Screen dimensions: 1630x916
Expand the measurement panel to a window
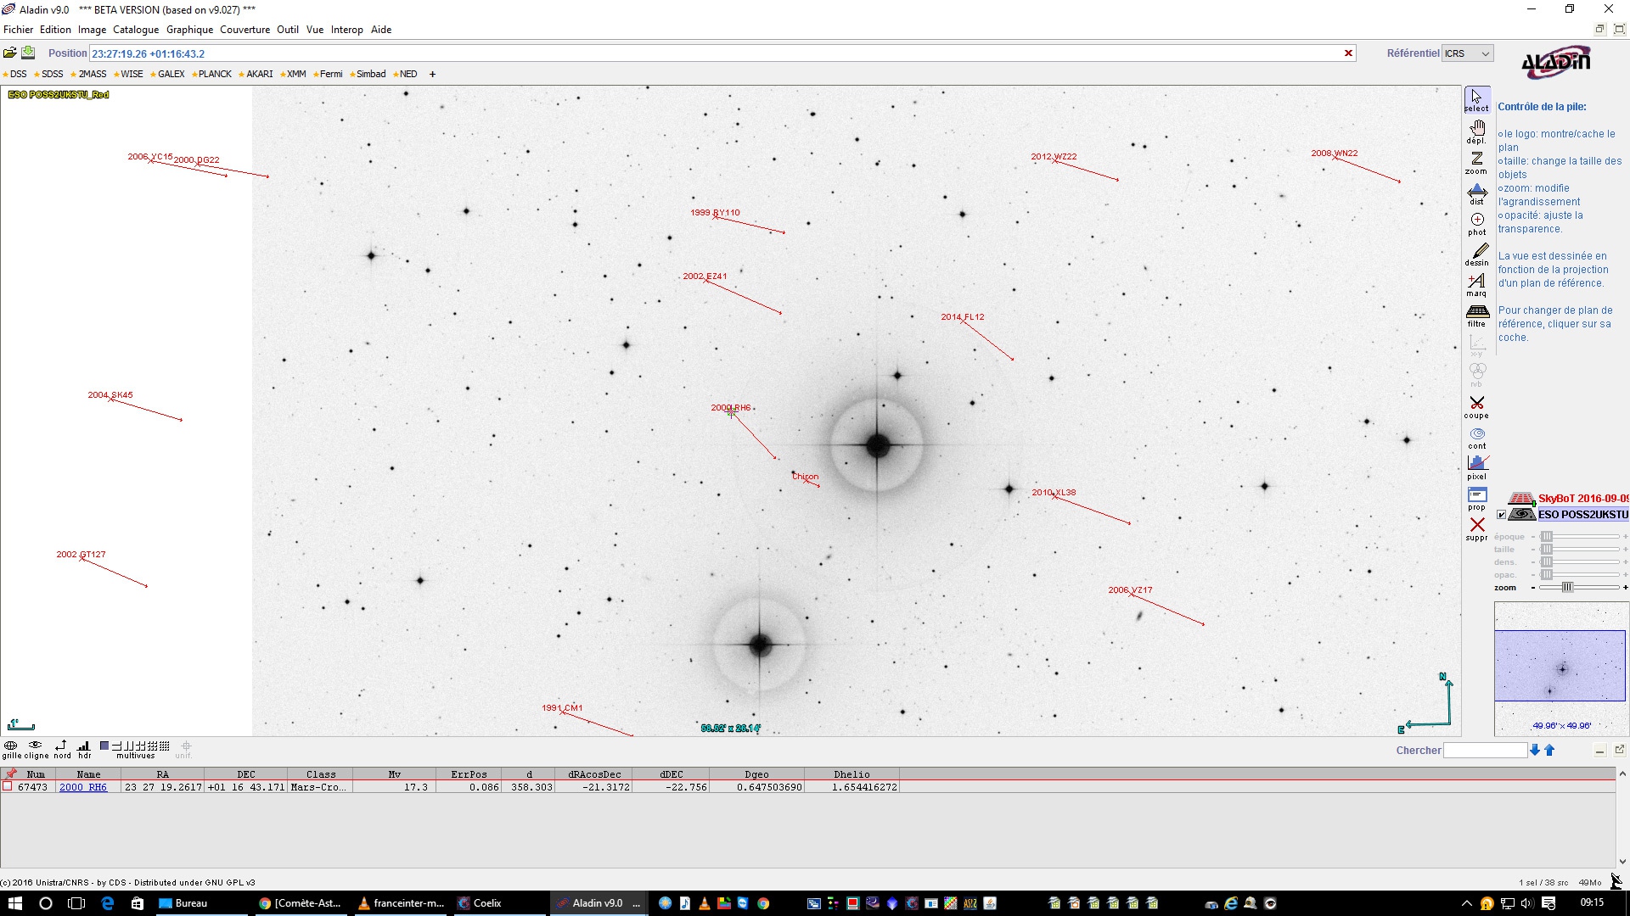click(x=1619, y=750)
